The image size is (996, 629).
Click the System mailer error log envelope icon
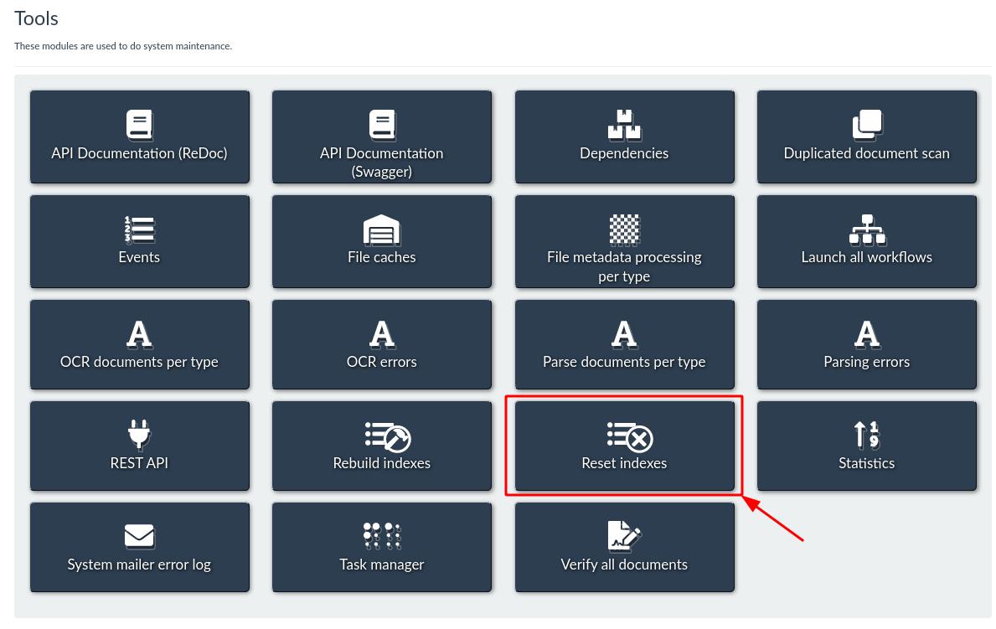pos(139,537)
